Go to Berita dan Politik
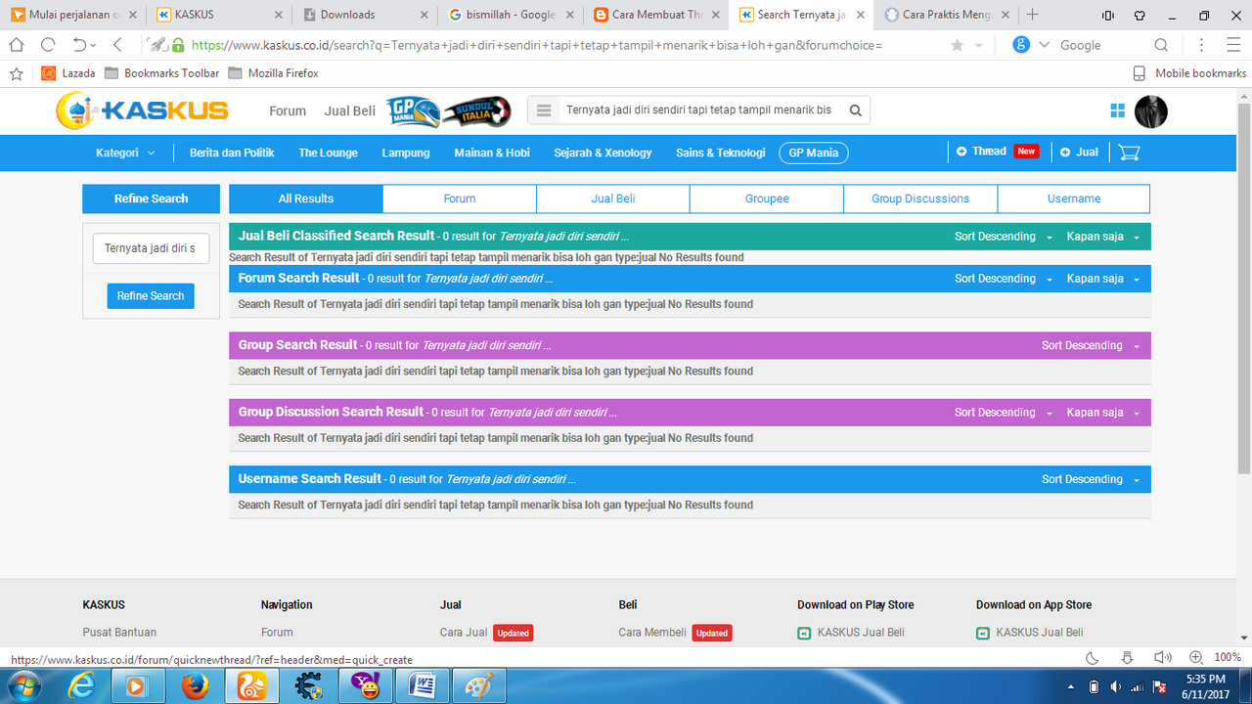The height and width of the screenshot is (704, 1252). coord(232,153)
